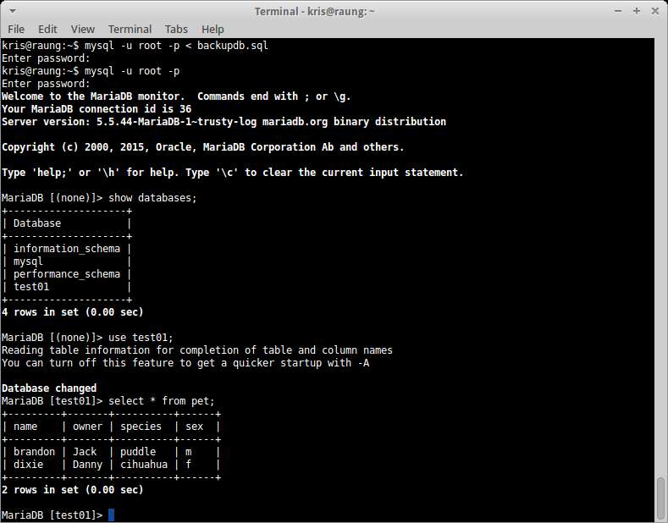The width and height of the screenshot is (668, 523).
Task: Open the Tabs menu
Action: pyautogui.click(x=176, y=29)
